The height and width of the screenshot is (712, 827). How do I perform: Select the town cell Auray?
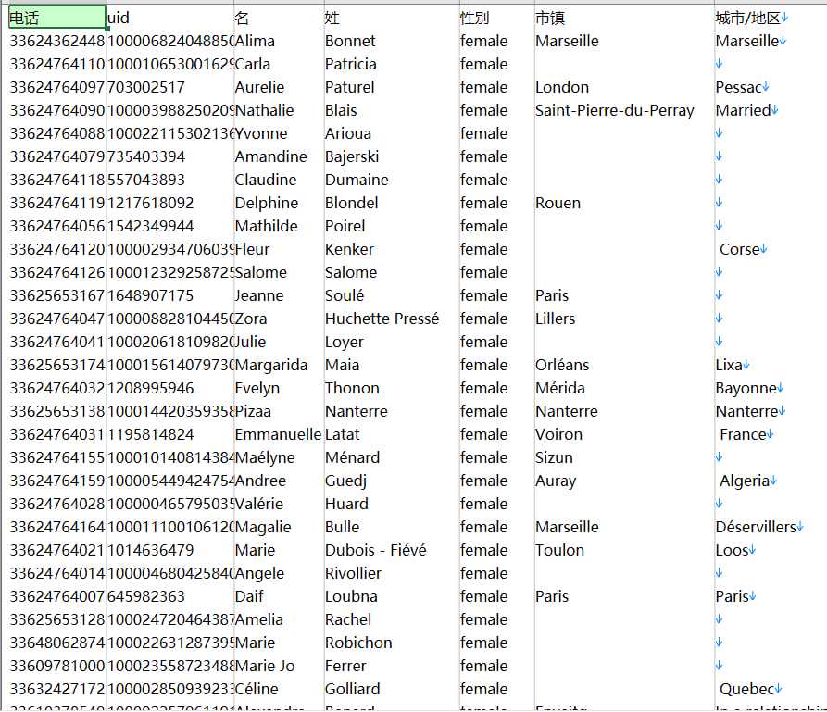point(624,481)
